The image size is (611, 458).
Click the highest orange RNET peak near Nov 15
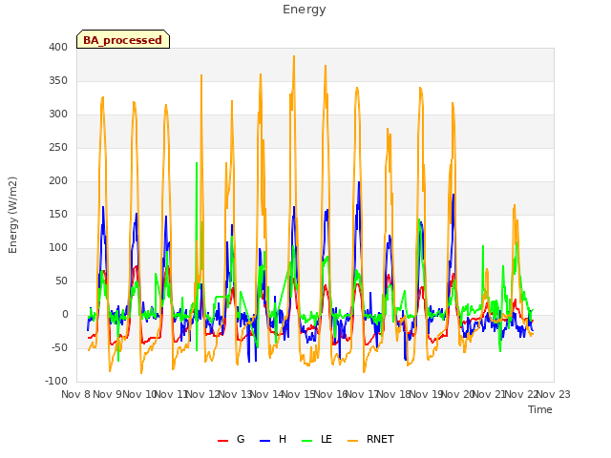pyautogui.click(x=294, y=56)
